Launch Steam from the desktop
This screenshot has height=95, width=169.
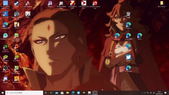[x=17, y=4]
